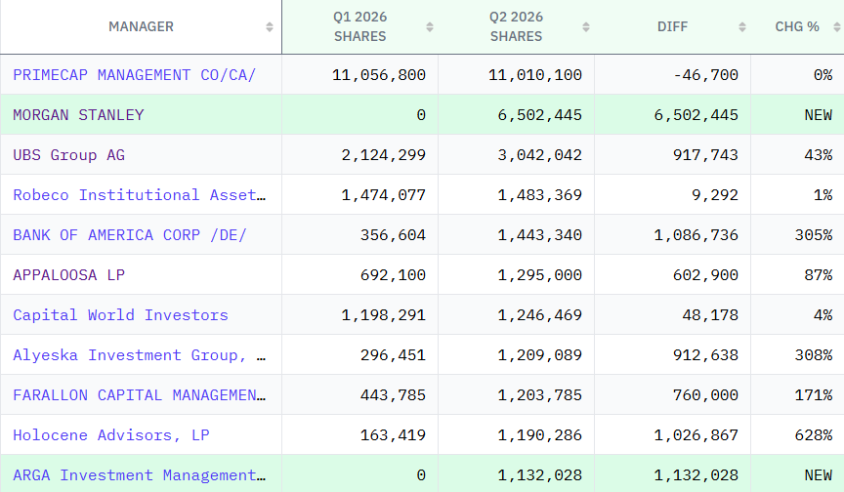The width and height of the screenshot is (844, 492).
Task: Select the 1,026,867 diff value
Action: coord(696,435)
